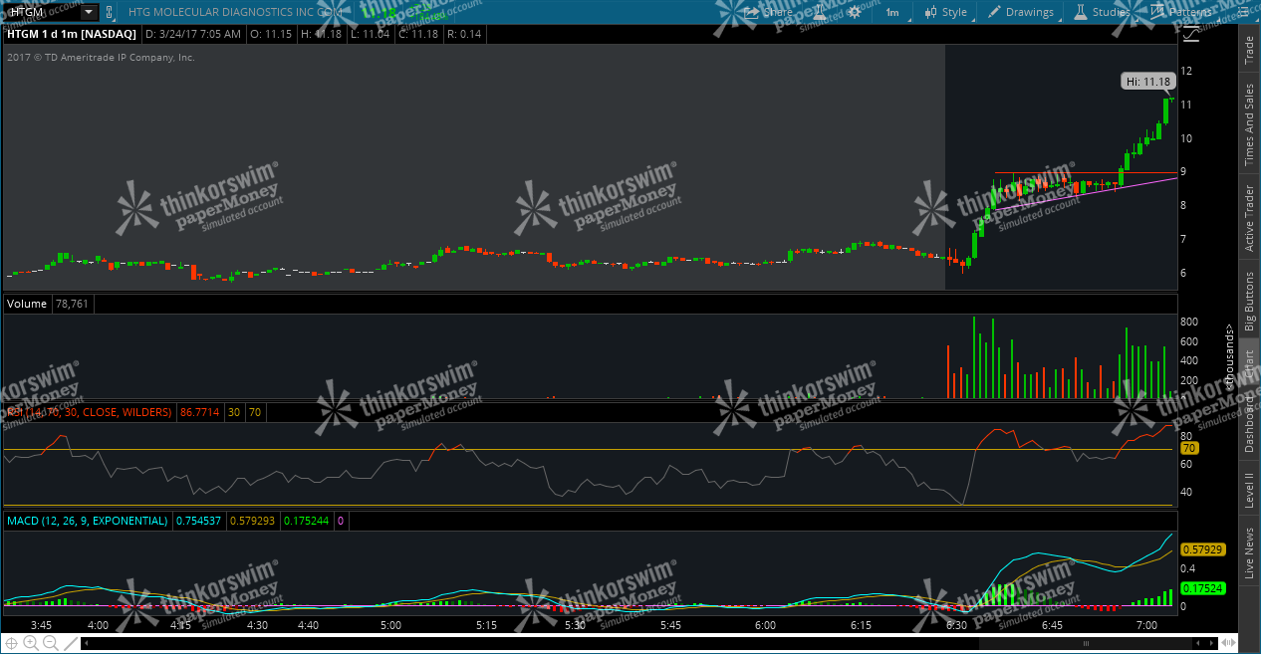Select the crosshair pointer tool icon

point(12,643)
